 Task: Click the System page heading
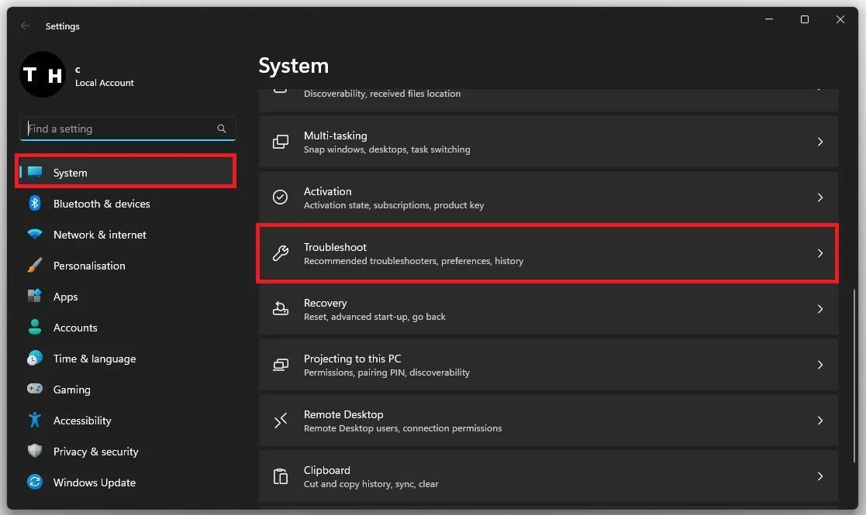click(x=293, y=66)
